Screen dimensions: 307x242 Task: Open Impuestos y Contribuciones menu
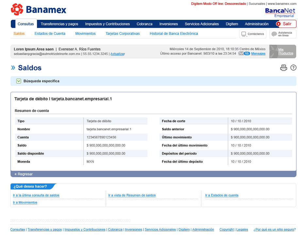(x=107, y=24)
